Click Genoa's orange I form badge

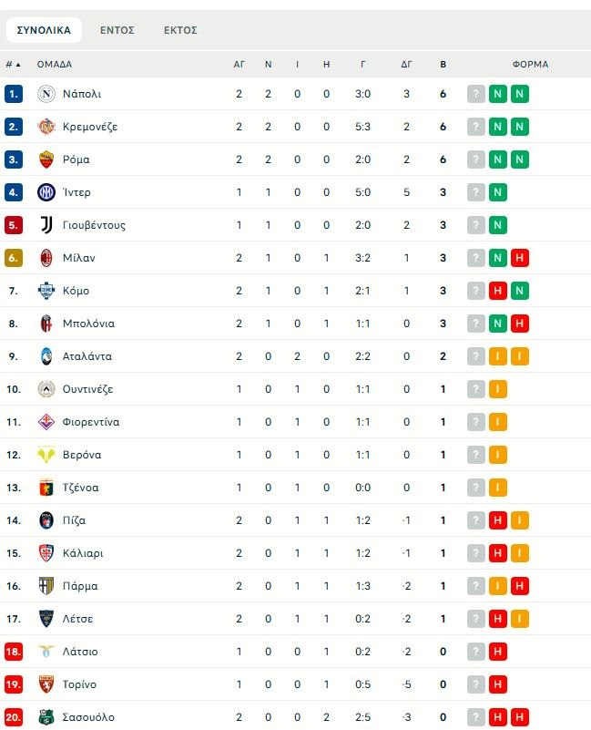tap(497, 488)
